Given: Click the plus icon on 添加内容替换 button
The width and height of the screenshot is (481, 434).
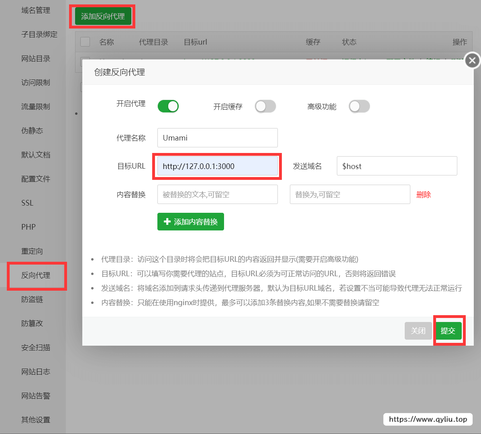Looking at the screenshot, I should pyautogui.click(x=168, y=221).
